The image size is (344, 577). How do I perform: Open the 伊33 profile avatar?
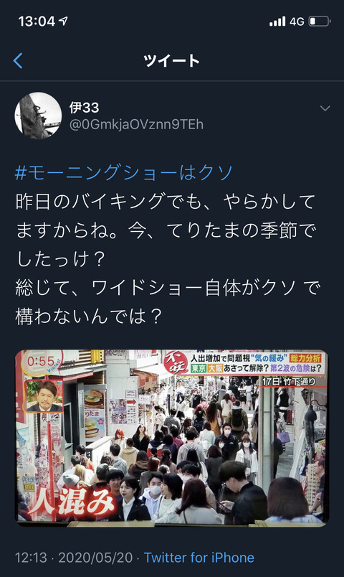[x=38, y=116]
